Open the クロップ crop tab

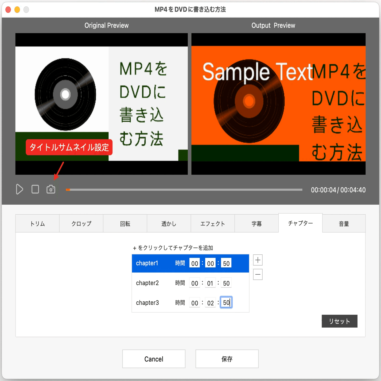point(81,223)
